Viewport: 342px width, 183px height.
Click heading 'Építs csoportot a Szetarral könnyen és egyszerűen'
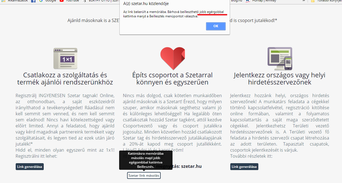point(172,79)
